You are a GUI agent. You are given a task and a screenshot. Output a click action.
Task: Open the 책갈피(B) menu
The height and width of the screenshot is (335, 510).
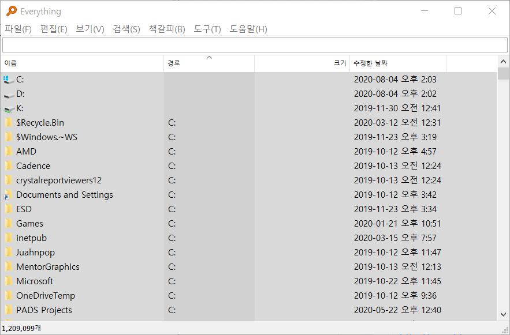(x=167, y=29)
